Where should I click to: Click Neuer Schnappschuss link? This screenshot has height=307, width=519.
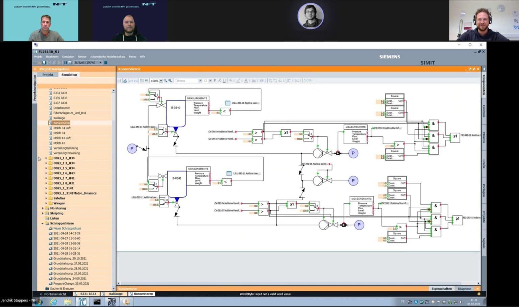pyautogui.click(x=67, y=228)
